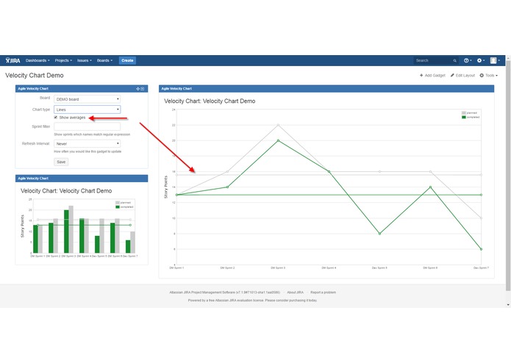This screenshot has height=363, width=511.
Task: Click the tall green bar for DM Sprint 3
Action: (66, 231)
